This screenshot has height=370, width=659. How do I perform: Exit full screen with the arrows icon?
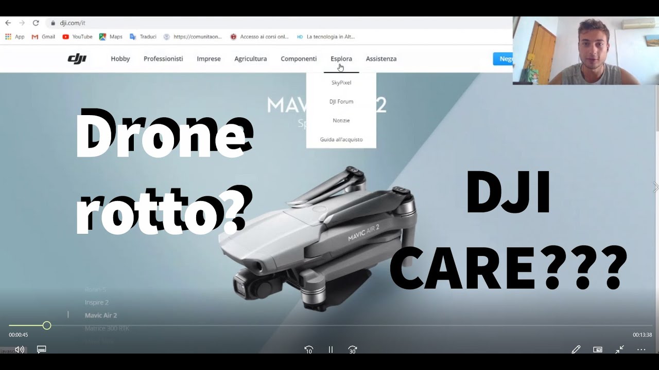coord(619,349)
